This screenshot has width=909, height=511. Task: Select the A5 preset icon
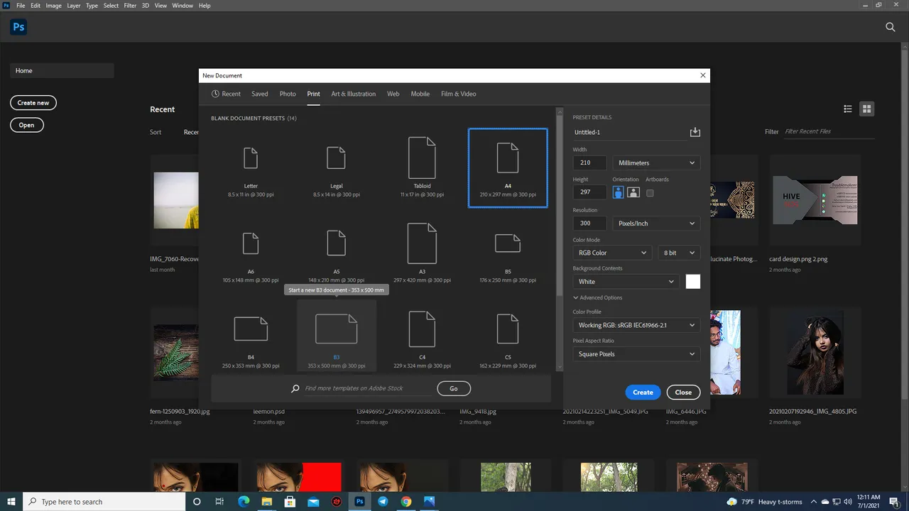(x=336, y=243)
